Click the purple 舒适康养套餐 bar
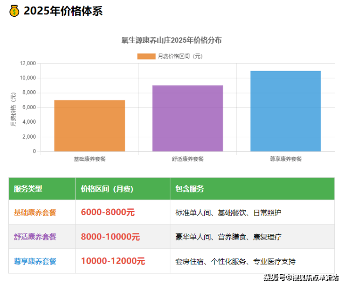The height and width of the screenshot is (285, 345). (187, 118)
